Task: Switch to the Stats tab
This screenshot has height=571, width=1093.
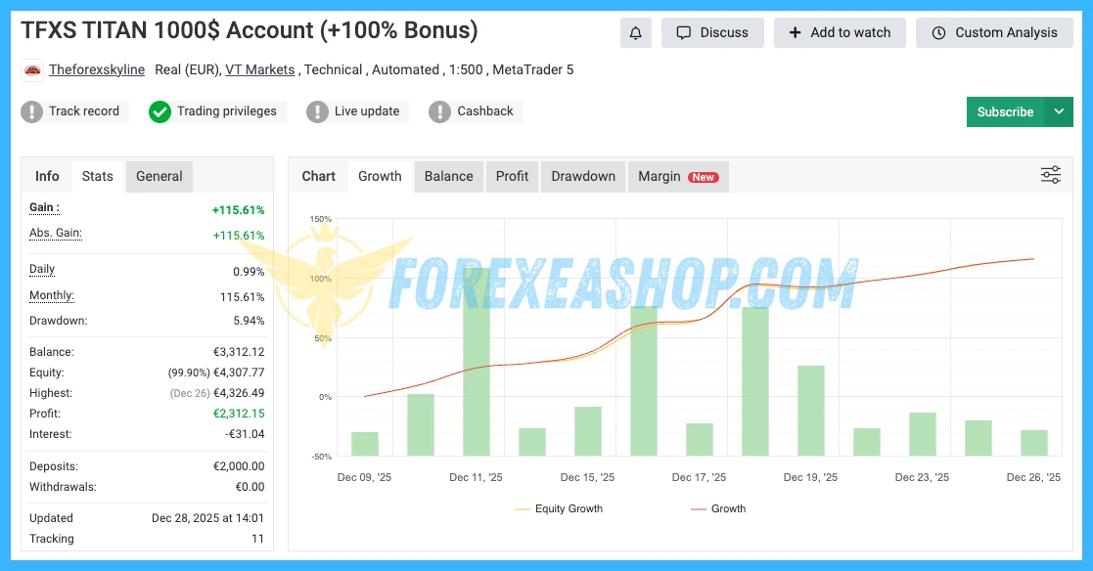Action: (x=97, y=176)
